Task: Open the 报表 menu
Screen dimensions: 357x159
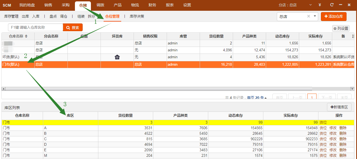Action: [170, 5]
